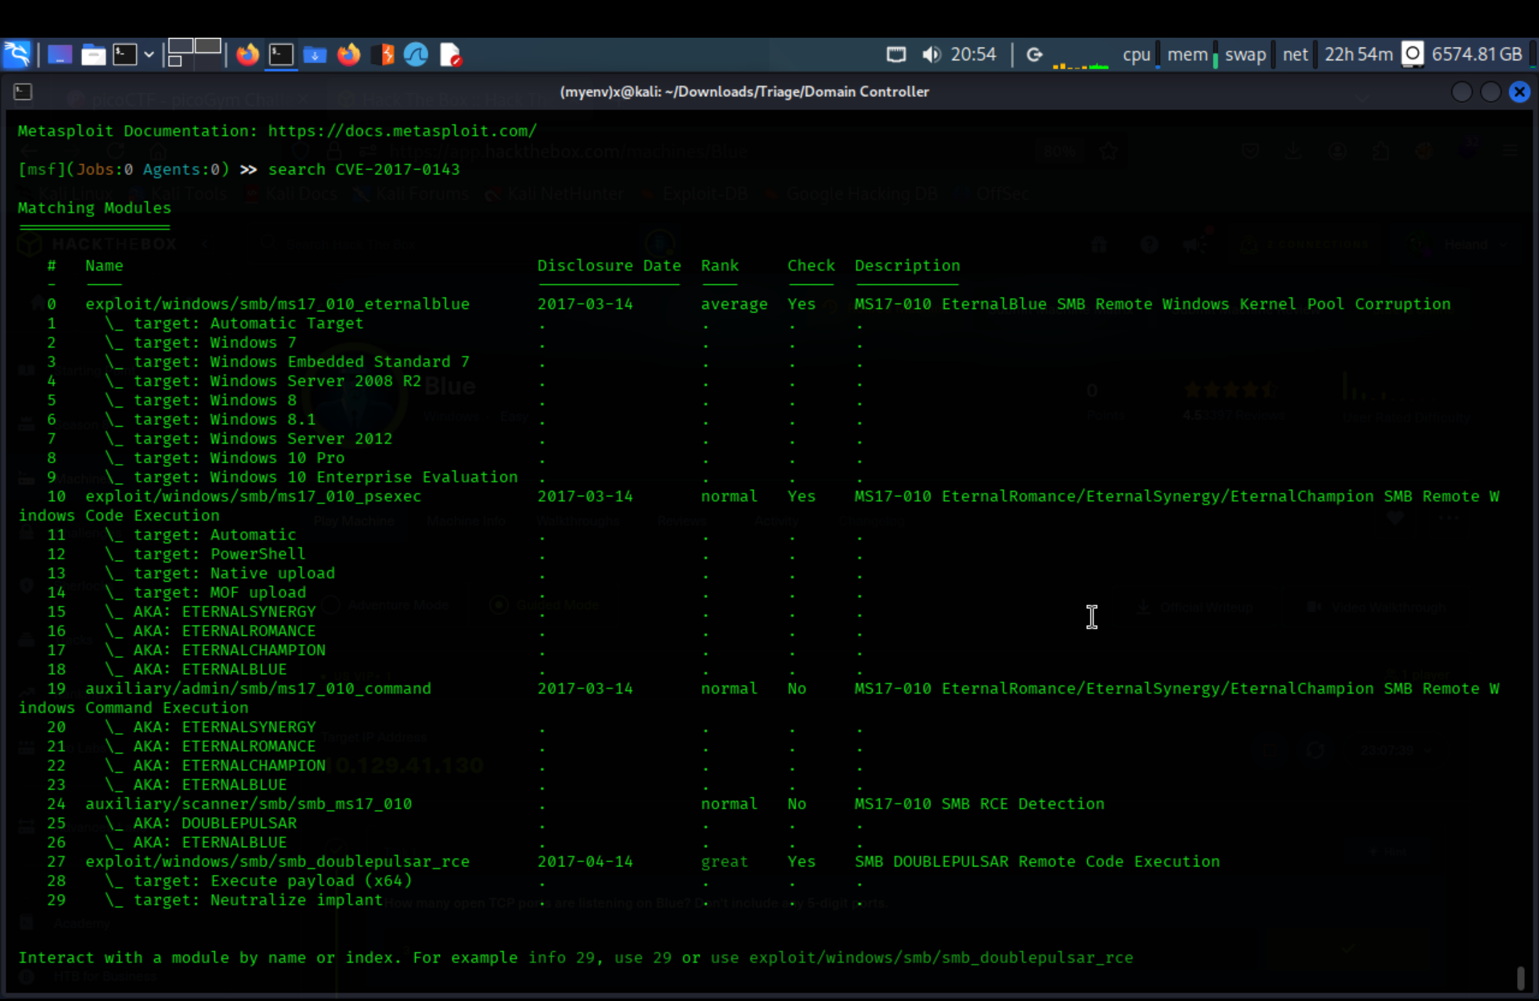Click the show desktop icon in panel
Screen dimensions: 1539x1001
[x=60, y=54]
